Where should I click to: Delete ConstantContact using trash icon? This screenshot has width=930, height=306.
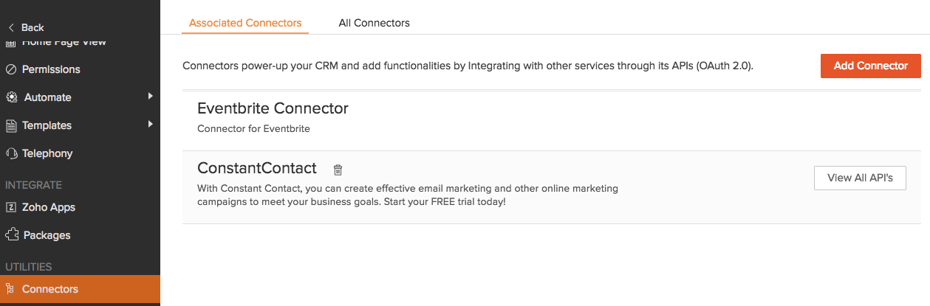click(338, 170)
